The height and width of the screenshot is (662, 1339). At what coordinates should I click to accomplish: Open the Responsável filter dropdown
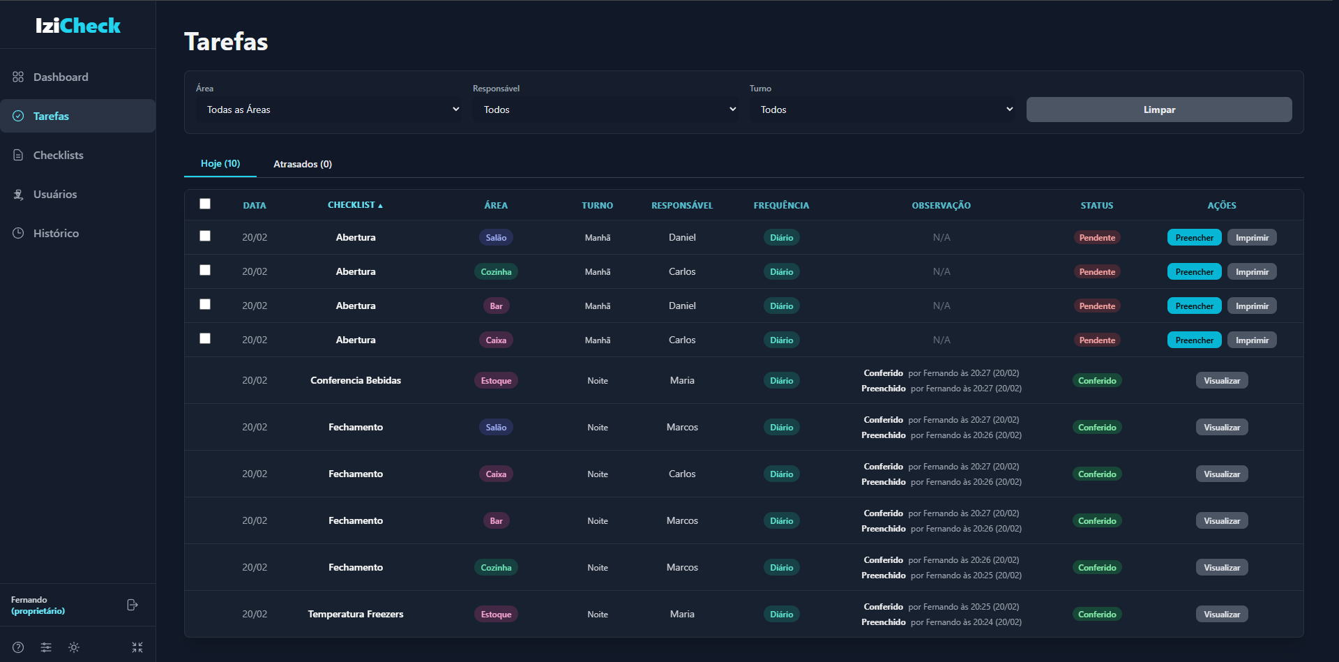click(605, 110)
